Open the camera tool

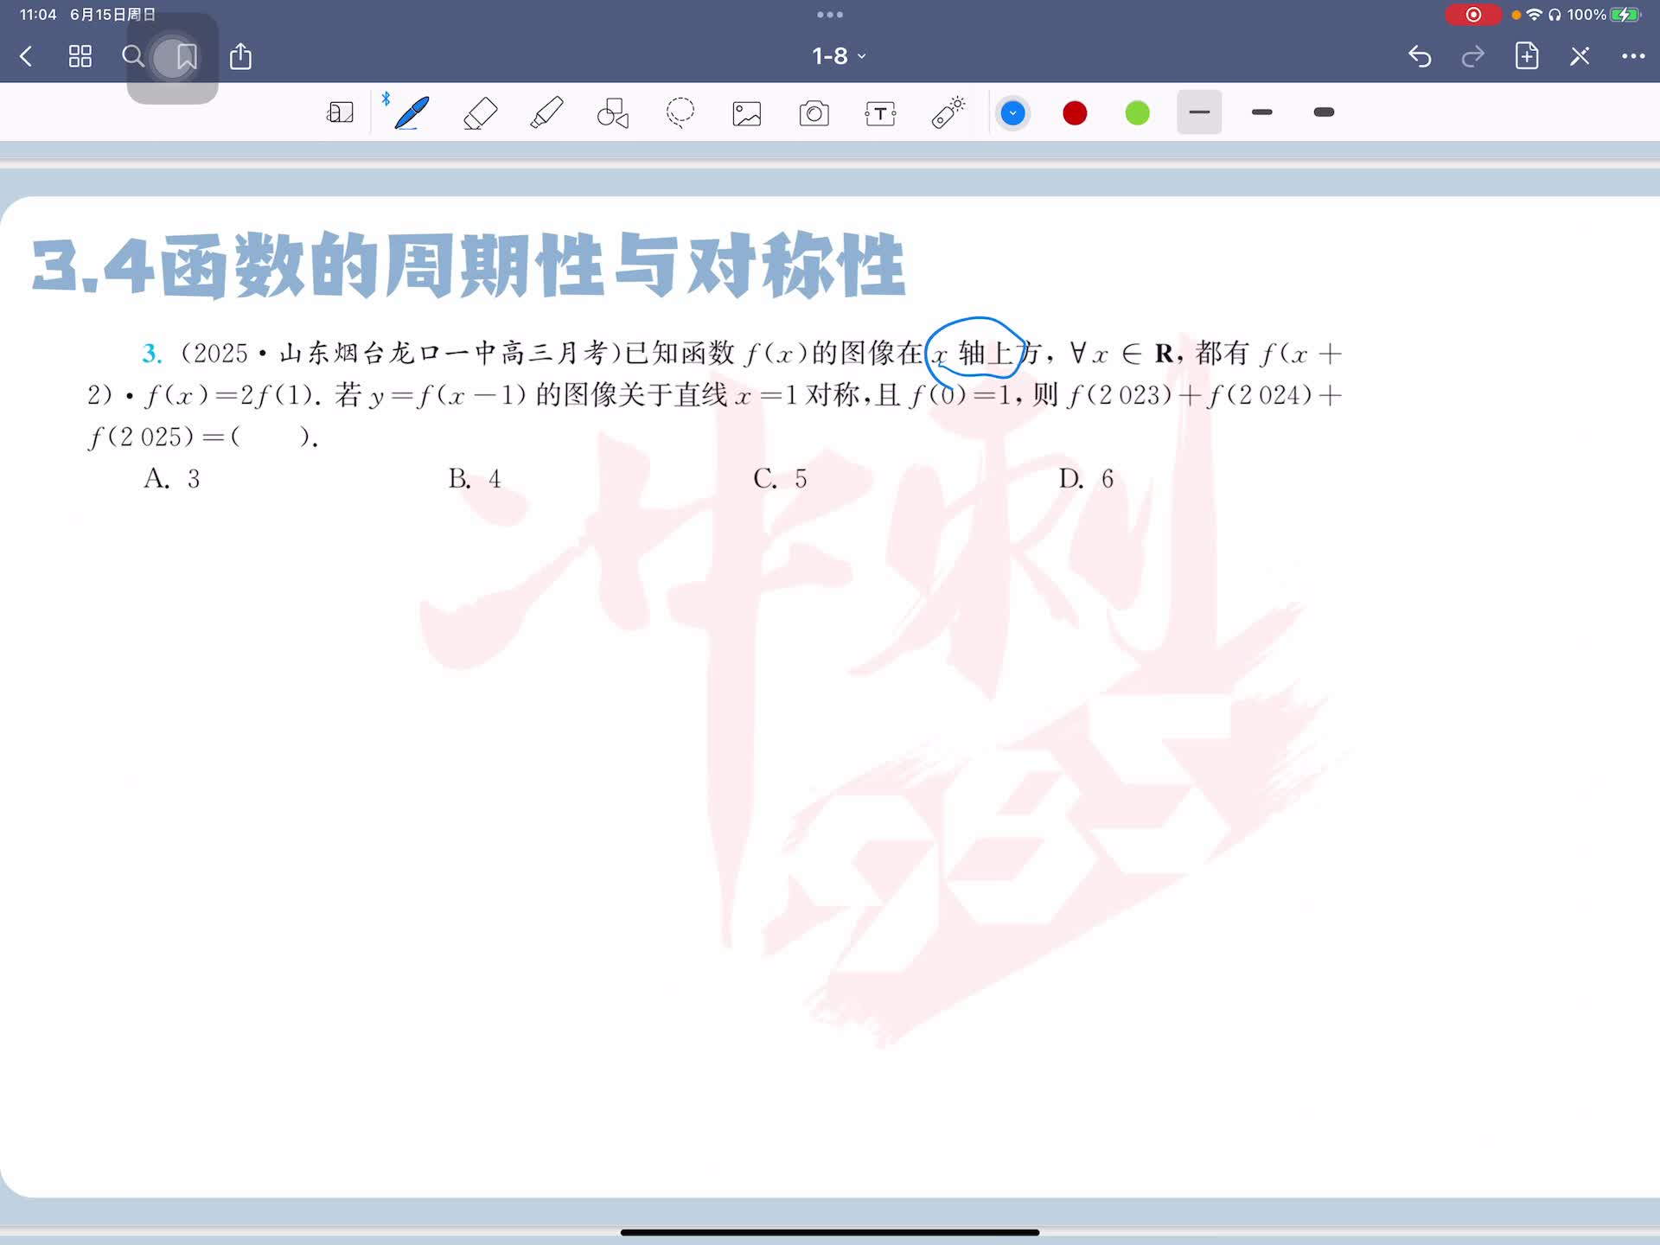point(814,113)
